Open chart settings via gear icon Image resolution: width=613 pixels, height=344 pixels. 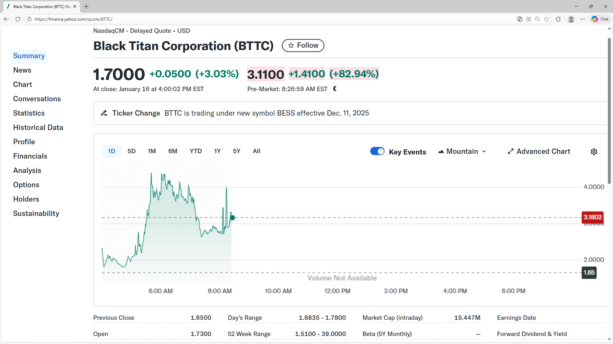pos(594,152)
